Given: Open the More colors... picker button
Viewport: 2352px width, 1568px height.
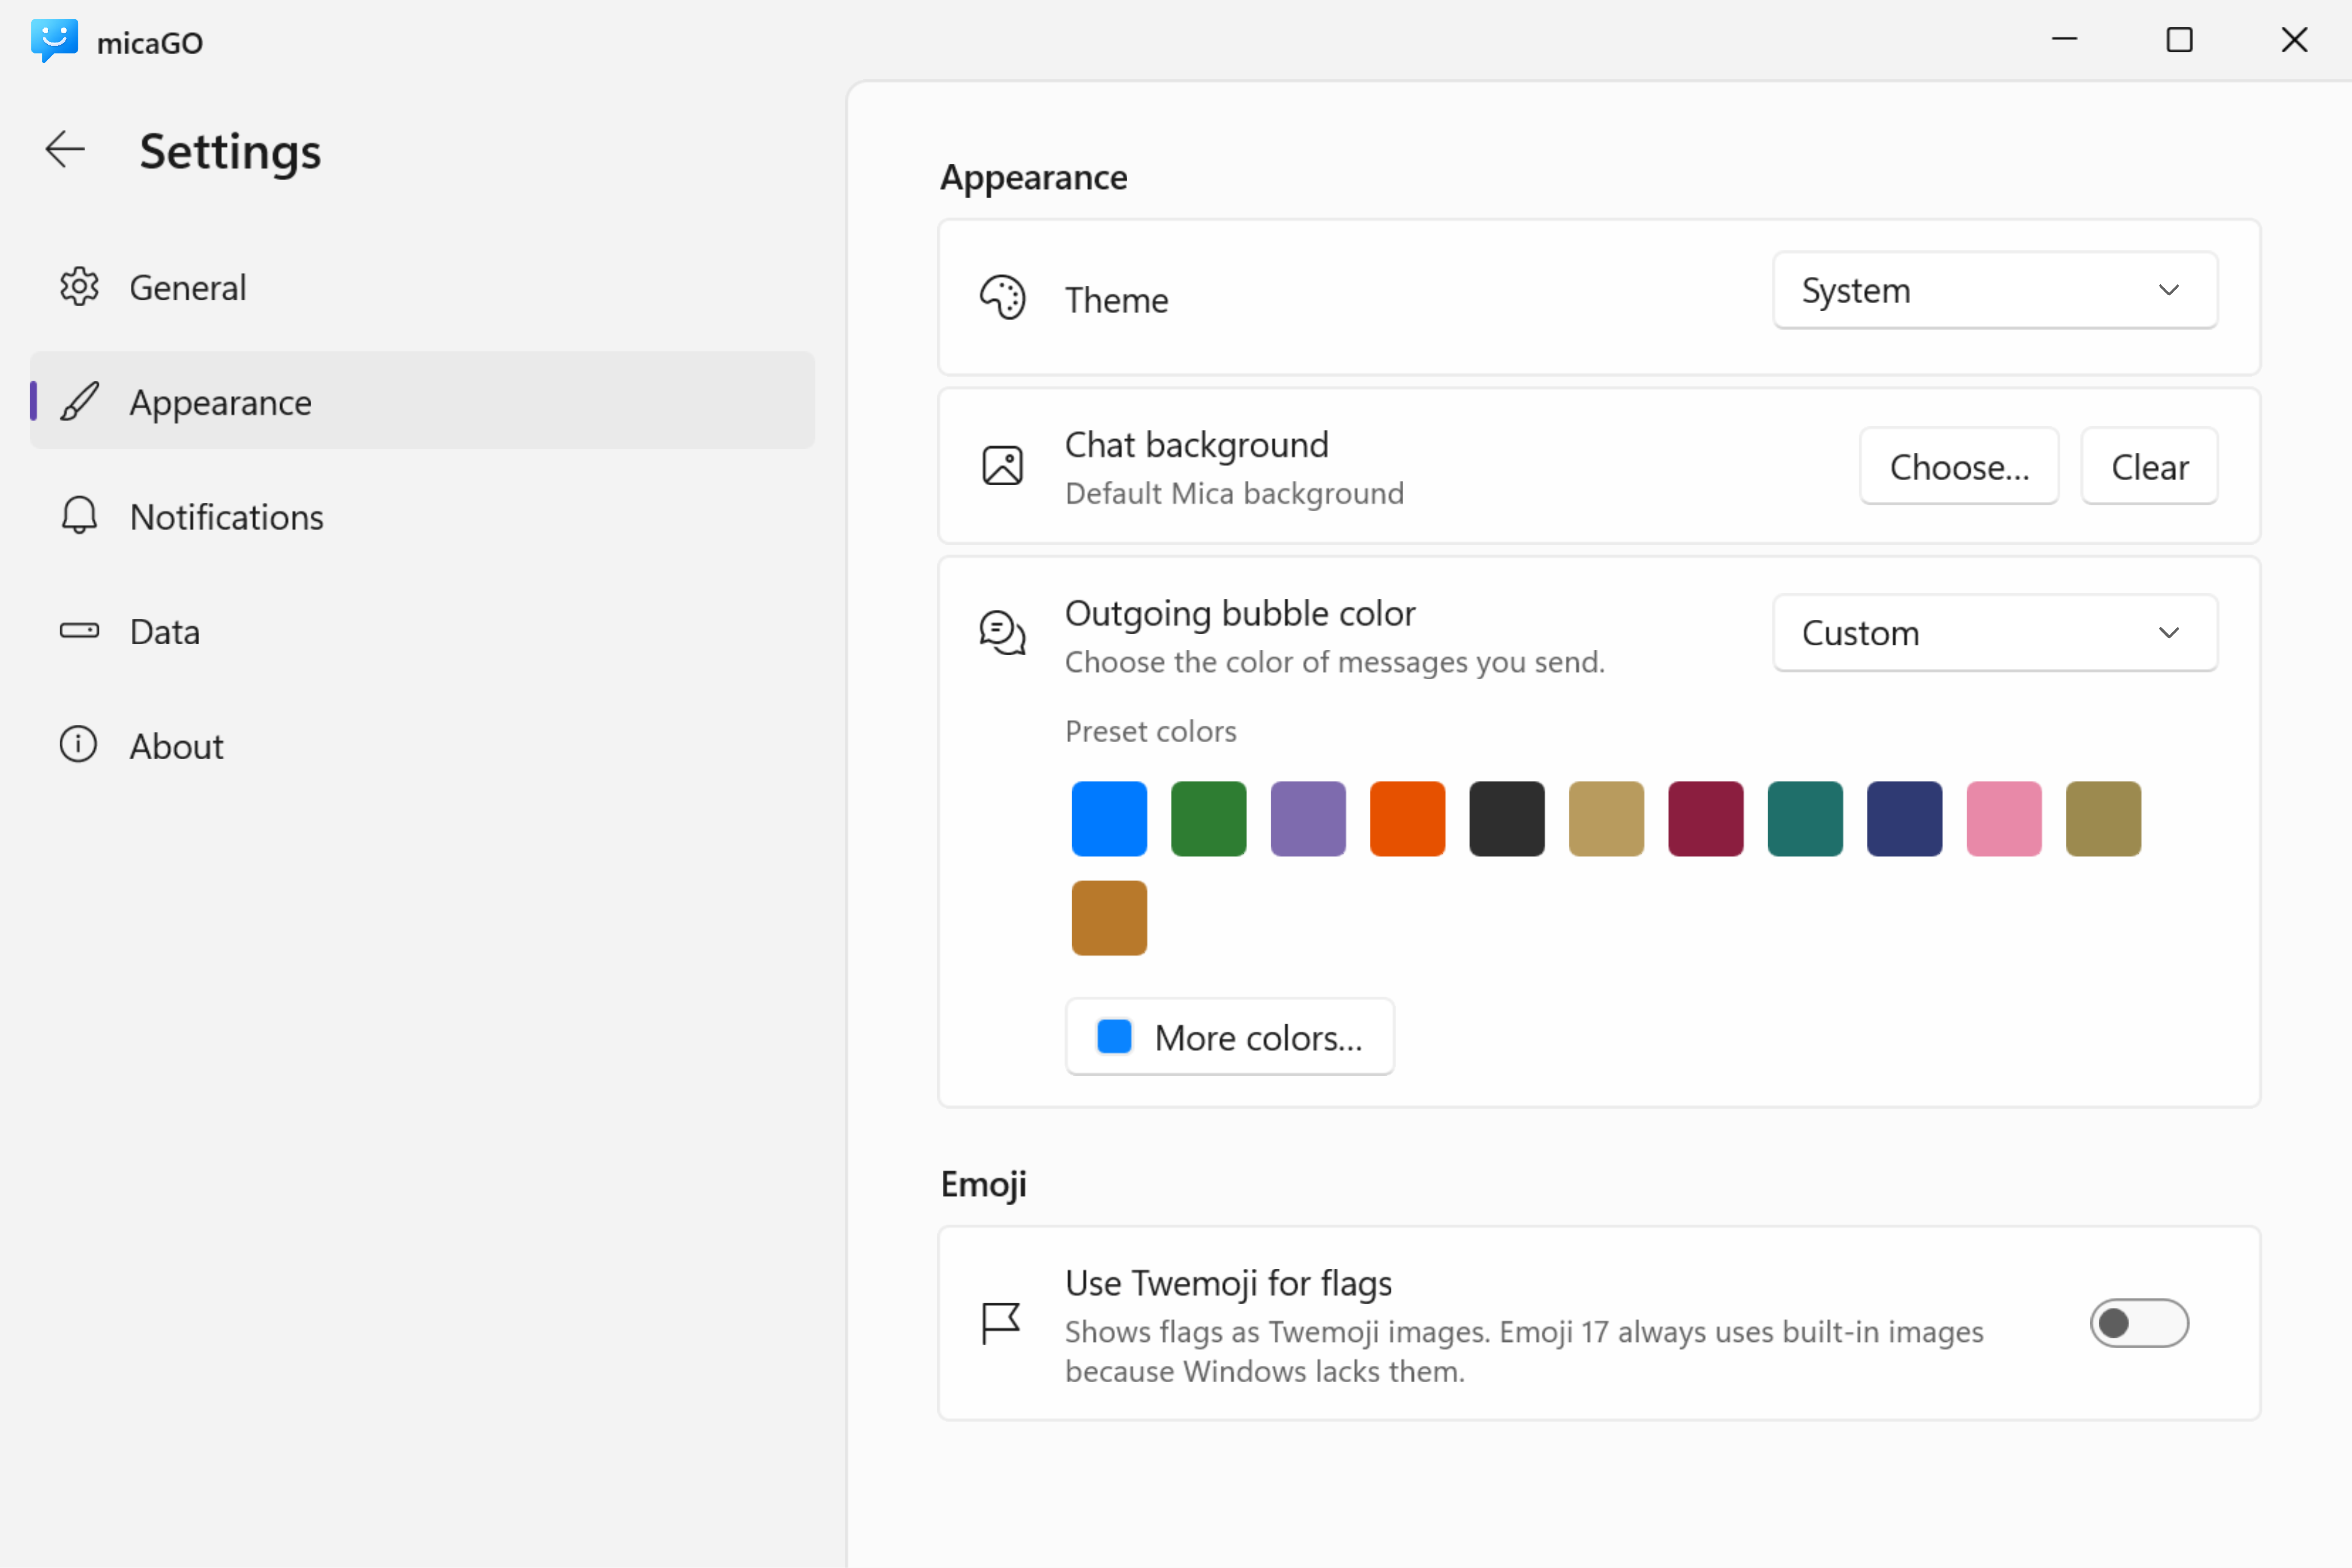Looking at the screenshot, I should coord(1230,1037).
